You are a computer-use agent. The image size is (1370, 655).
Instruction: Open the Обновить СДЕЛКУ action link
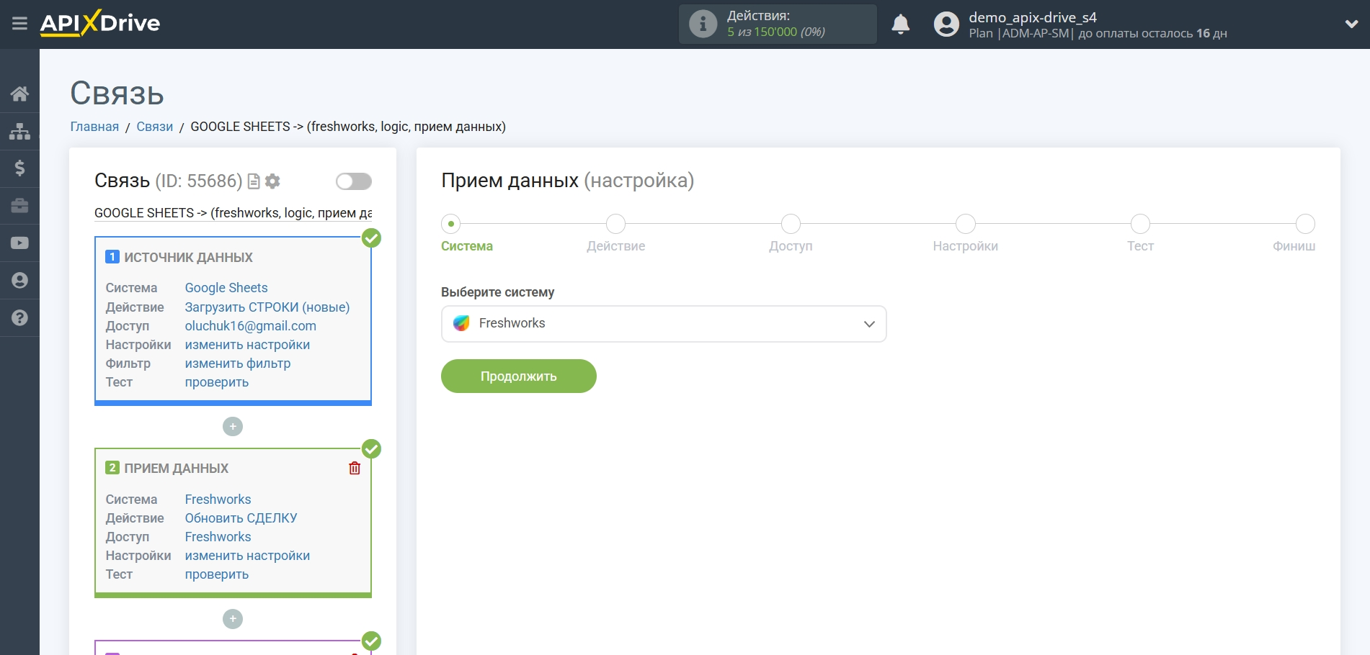[x=241, y=518]
